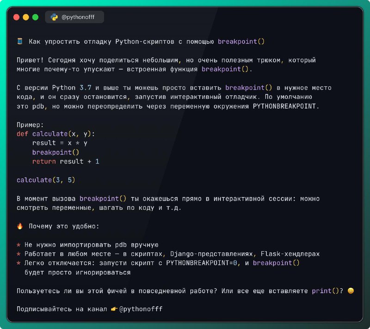Click the text 'Не нужно импортировать pdb вручную'

(91, 245)
